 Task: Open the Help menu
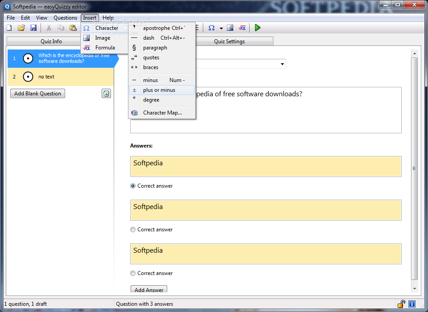pyautogui.click(x=108, y=18)
